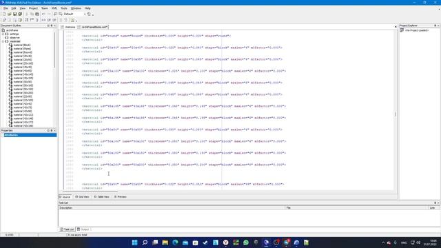Click the Copy toolbar icon
Screen dimensions: 441x248
tap(32, 14)
